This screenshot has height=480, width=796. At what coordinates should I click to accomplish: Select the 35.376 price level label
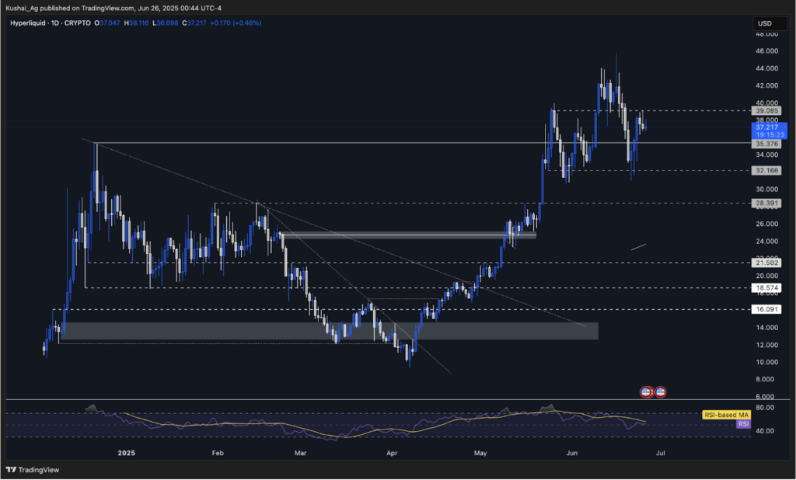point(766,144)
